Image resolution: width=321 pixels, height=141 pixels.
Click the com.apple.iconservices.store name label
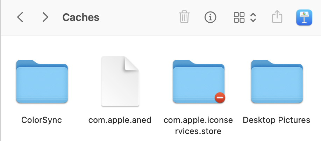click(x=198, y=126)
